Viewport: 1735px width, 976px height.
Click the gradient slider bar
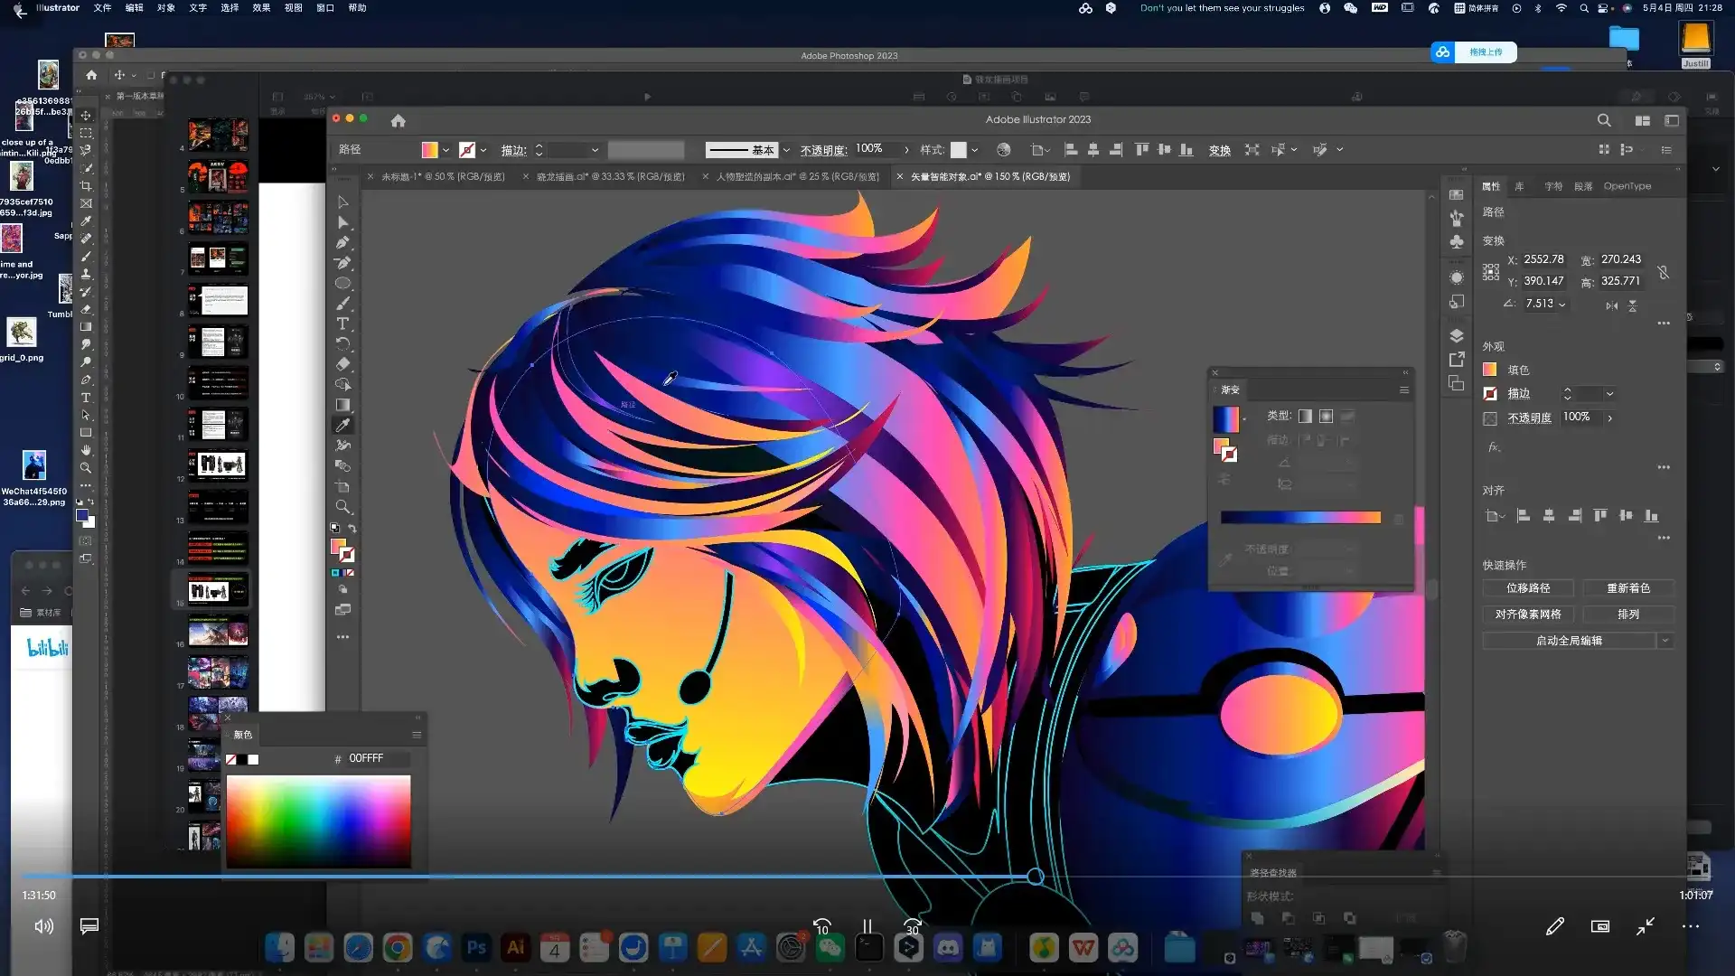pyautogui.click(x=1299, y=518)
